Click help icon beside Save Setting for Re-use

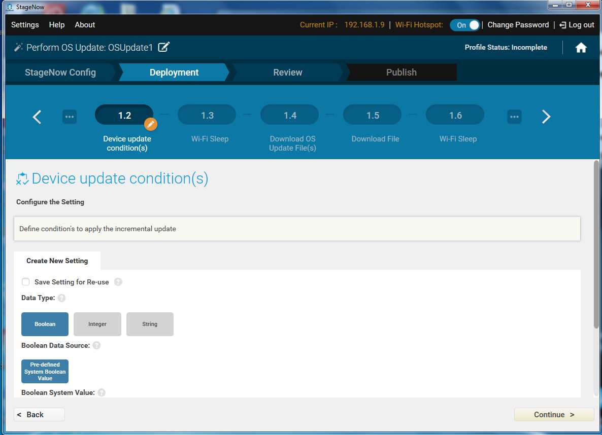(118, 282)
